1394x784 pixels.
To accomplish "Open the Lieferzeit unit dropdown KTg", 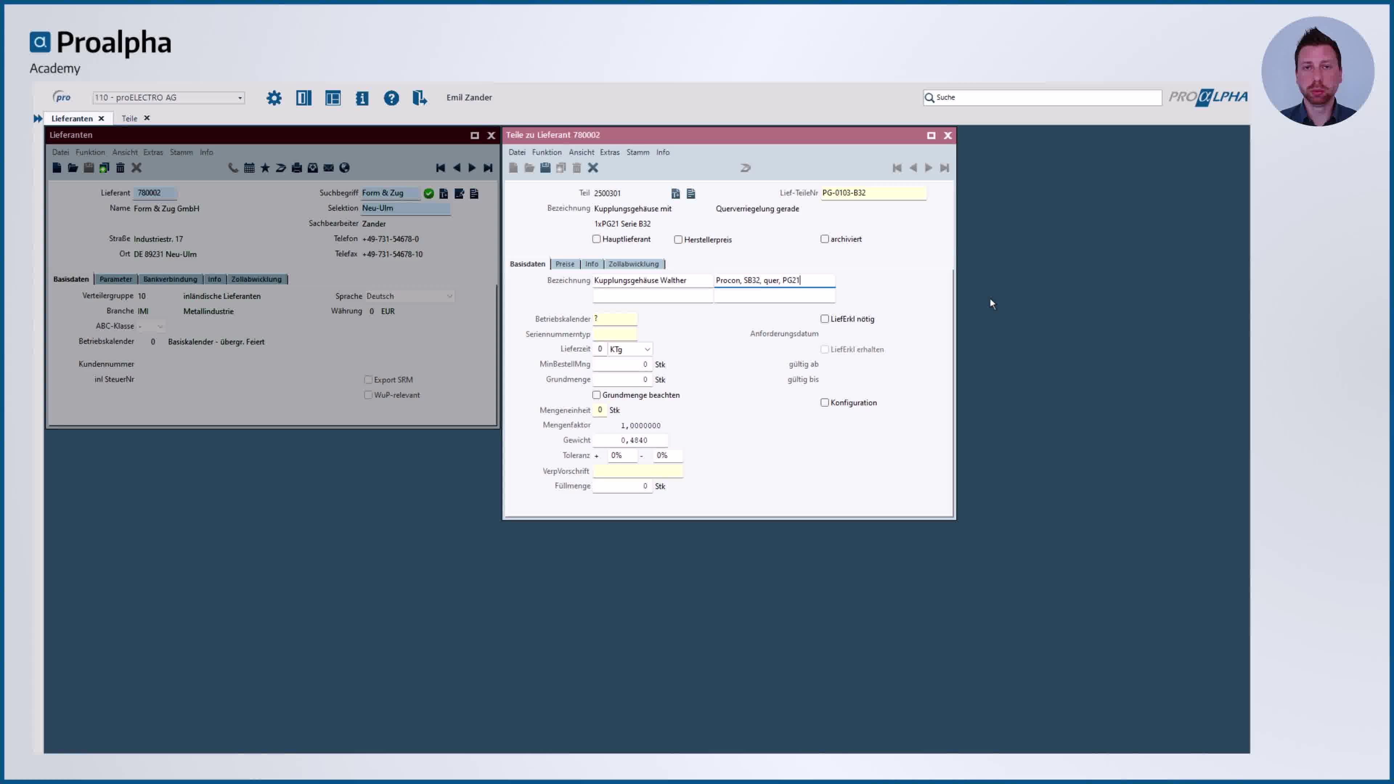I will (631, 350).
